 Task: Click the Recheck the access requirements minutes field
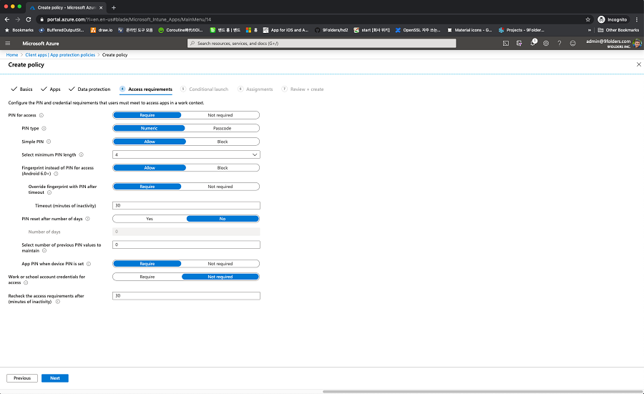(186, 296)
